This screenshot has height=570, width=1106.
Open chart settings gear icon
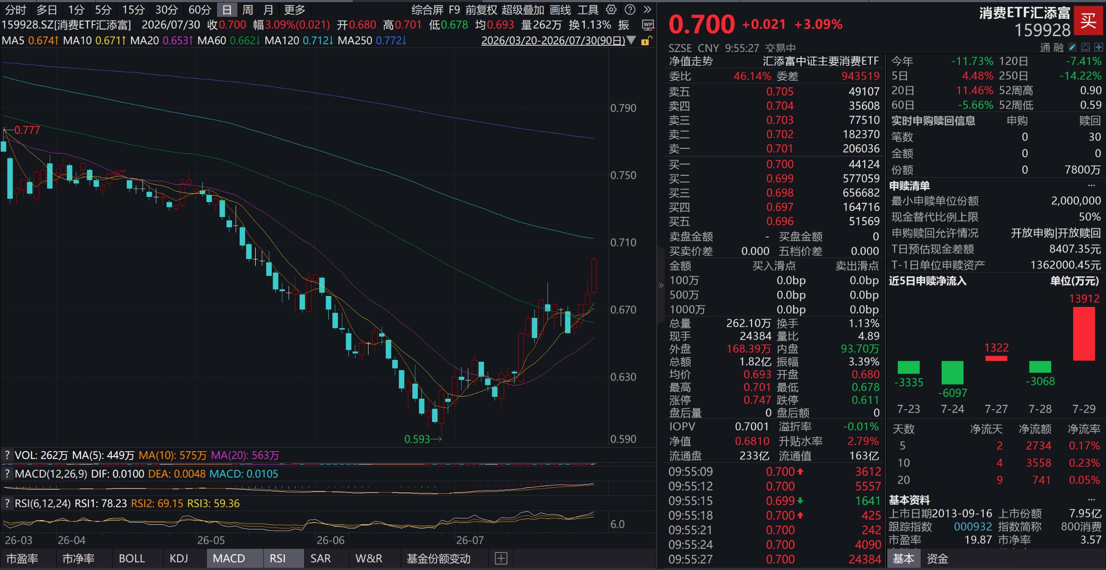pyautogui.click(x=611, y=10)
